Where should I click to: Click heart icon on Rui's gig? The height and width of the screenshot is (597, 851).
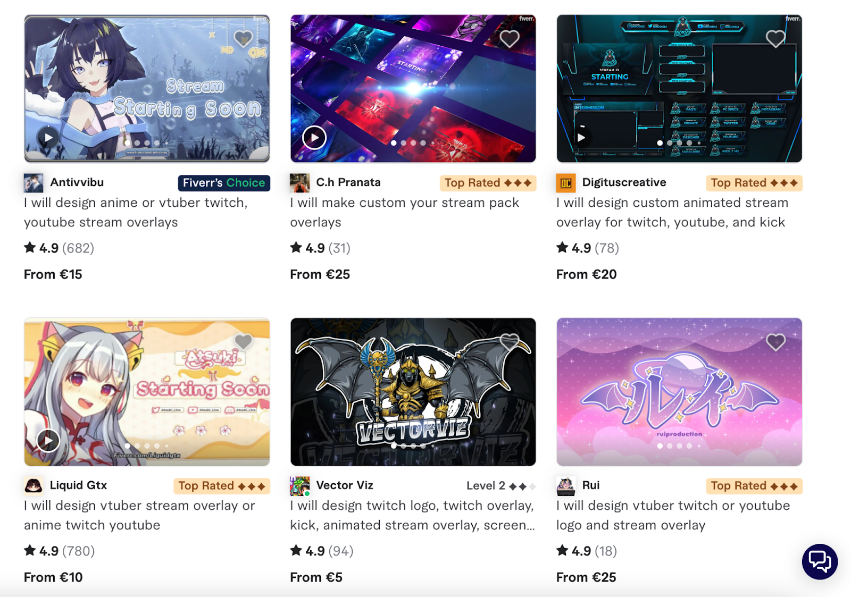(x=775, y=342)
